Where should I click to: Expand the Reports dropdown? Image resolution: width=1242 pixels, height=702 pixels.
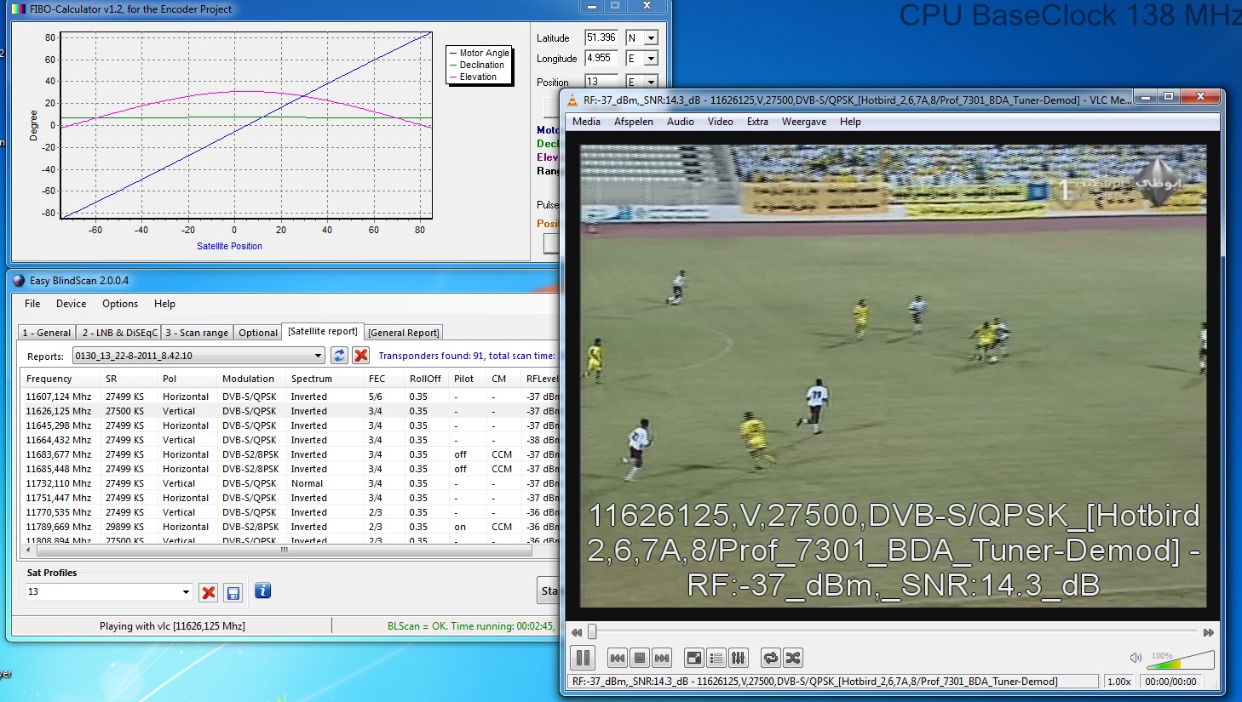[x=318, y=356]
